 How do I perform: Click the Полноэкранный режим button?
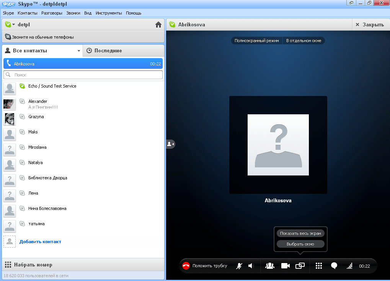click(256, 41)
